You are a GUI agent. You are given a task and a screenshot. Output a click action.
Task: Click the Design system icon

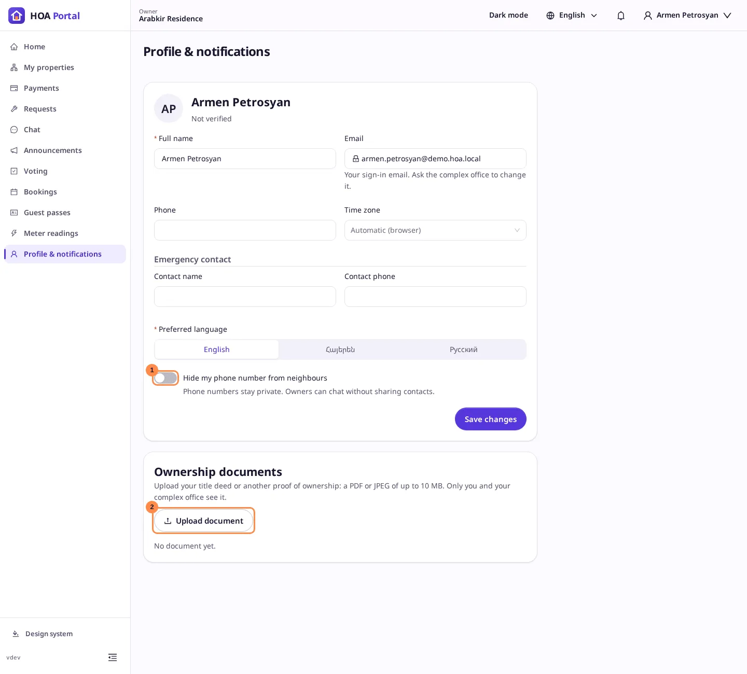coord(16,634)
